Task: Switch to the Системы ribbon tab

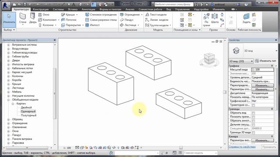Action: pyautogui.click(x=58, y=9)
